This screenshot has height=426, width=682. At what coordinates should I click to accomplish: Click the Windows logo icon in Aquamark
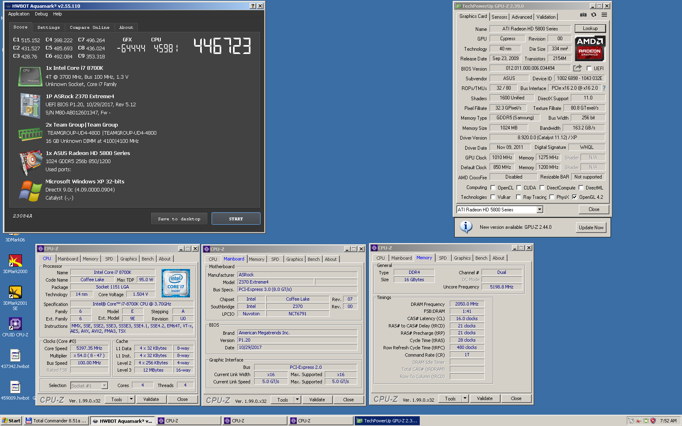[30, 191]
